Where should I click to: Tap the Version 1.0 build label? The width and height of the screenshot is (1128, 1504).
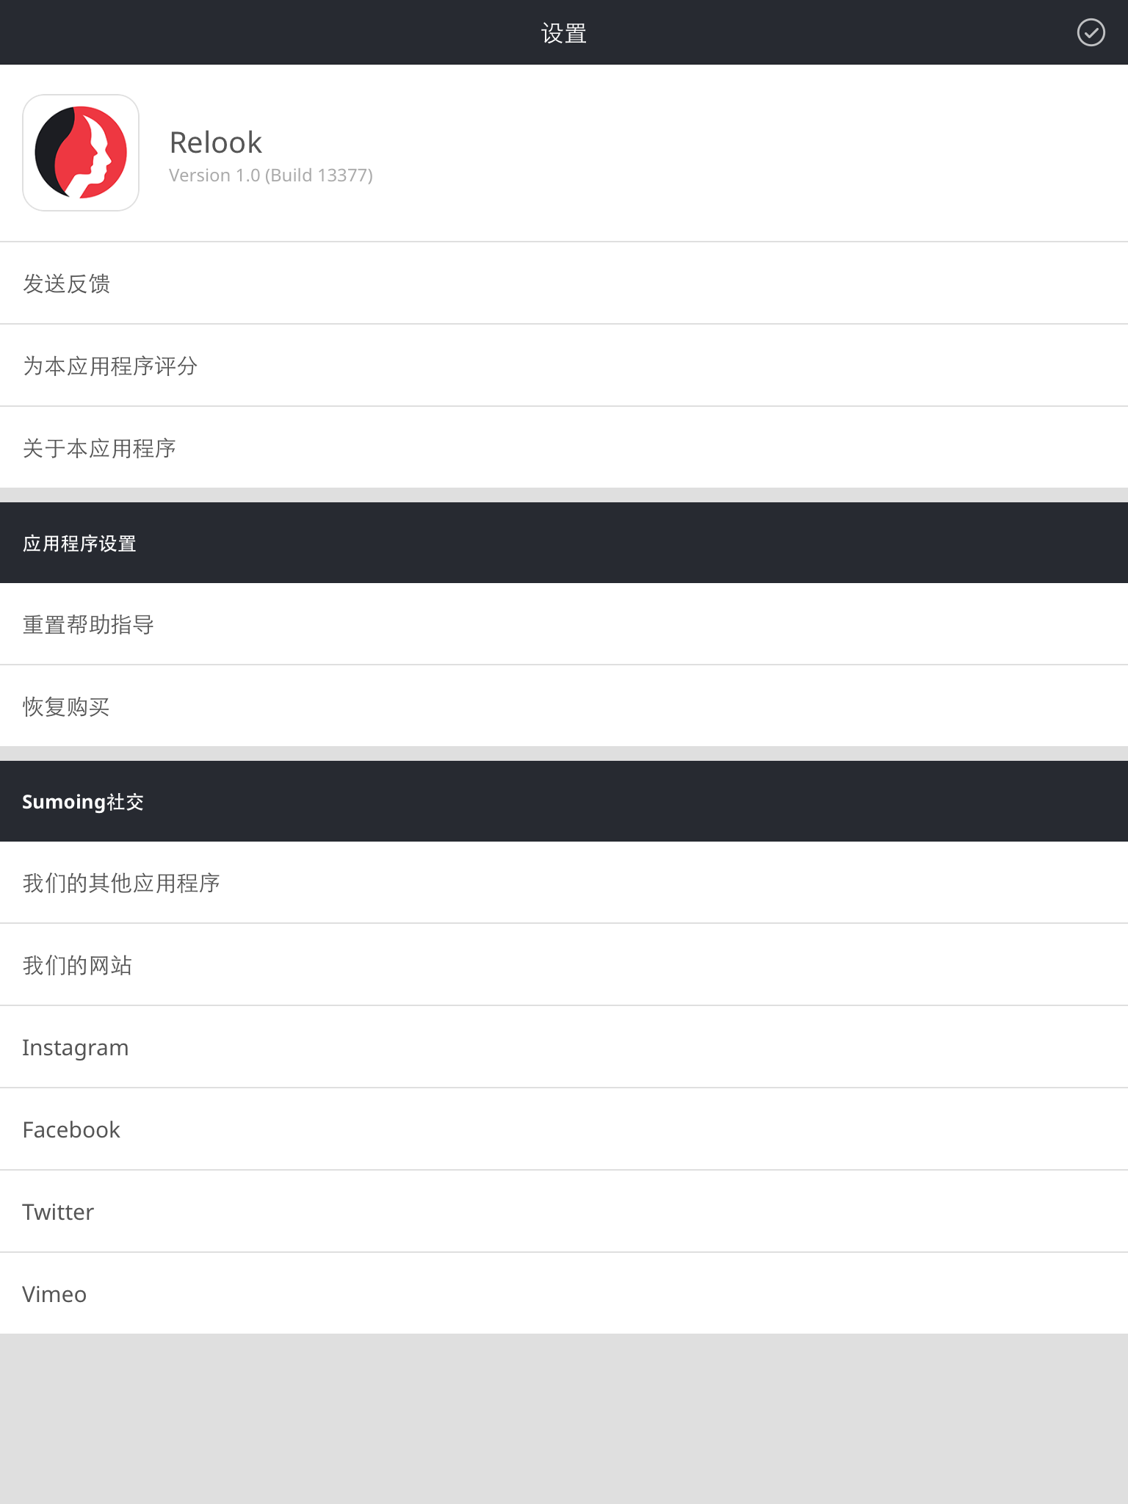pyautogui.click(x=271, y=176)
